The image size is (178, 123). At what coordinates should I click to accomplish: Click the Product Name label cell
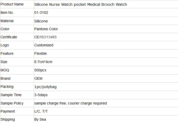click(x=12, y=4)
